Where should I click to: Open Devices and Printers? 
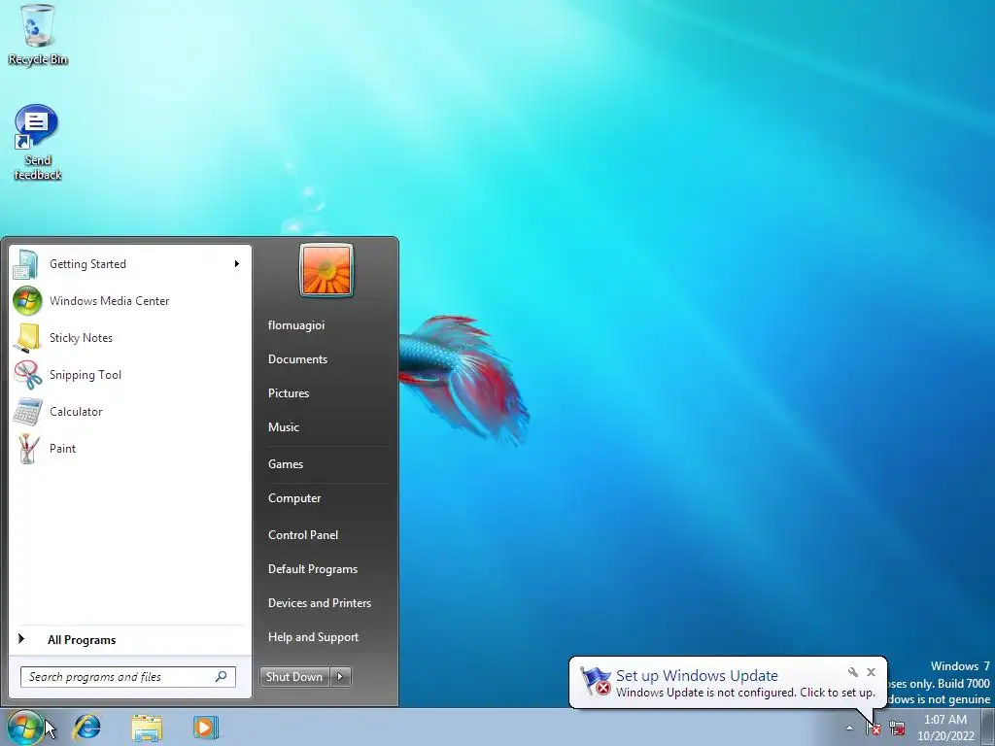(320, 603)
